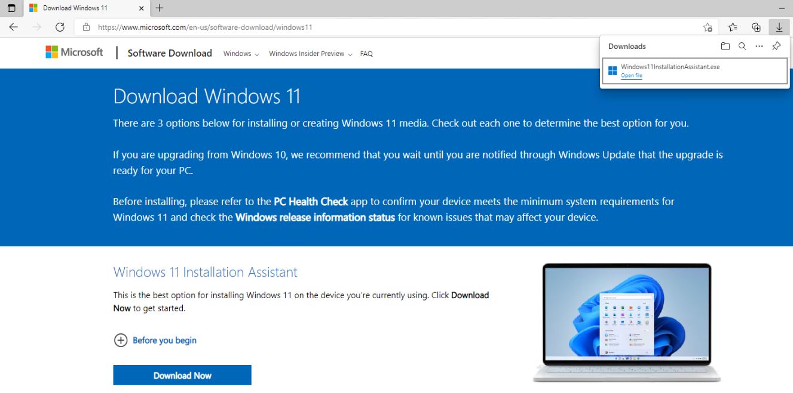
Task: Minimize the browser window
Action: pos(782,8)
